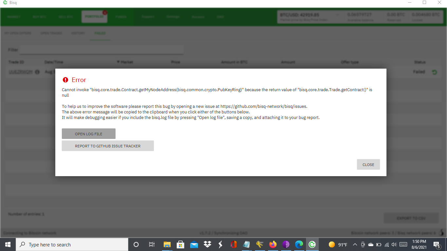447x251 pixels.
Task: Open the Settings section
Action: pyautogui.click(x=173, y=17)
